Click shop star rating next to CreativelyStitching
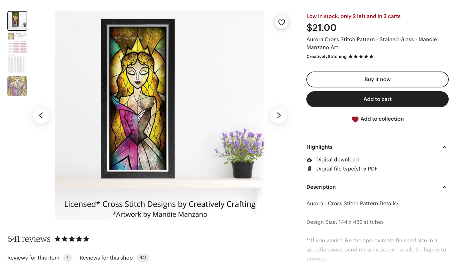The height and width of the screenshot is (265, 462). 361,57
